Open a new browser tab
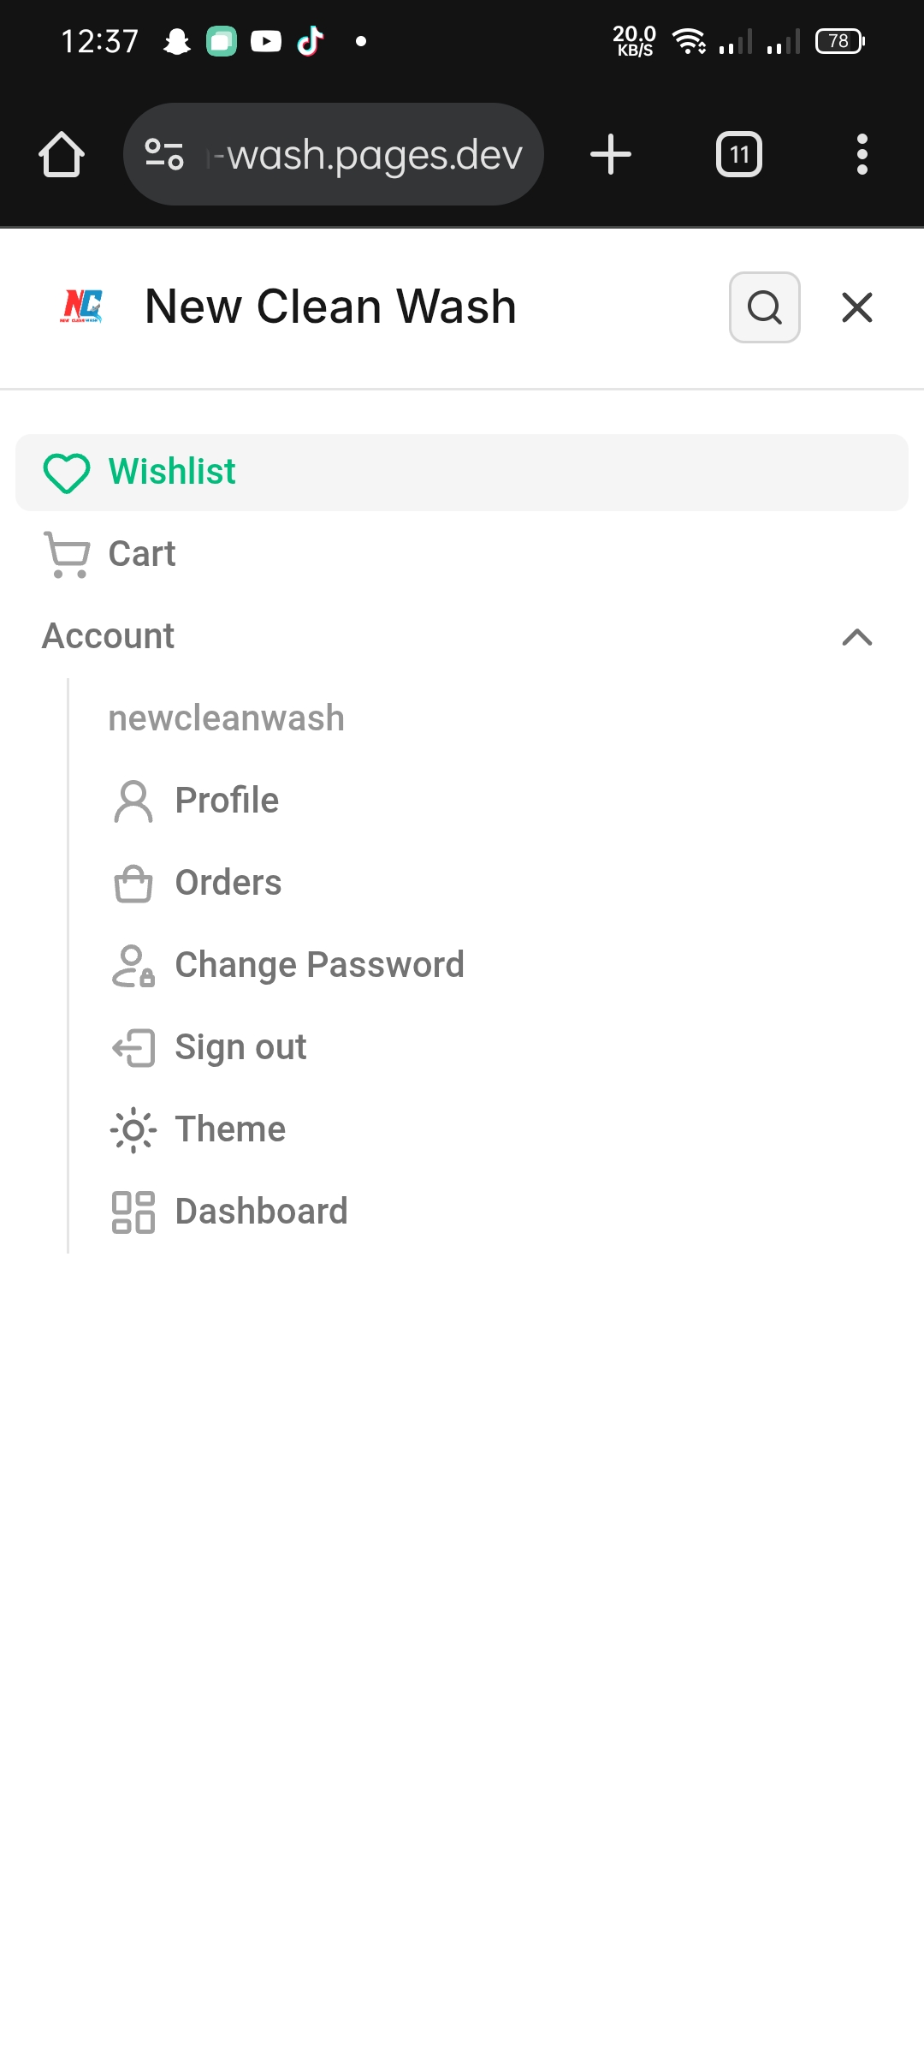924x2055 pixels. [x=610, y=155]
